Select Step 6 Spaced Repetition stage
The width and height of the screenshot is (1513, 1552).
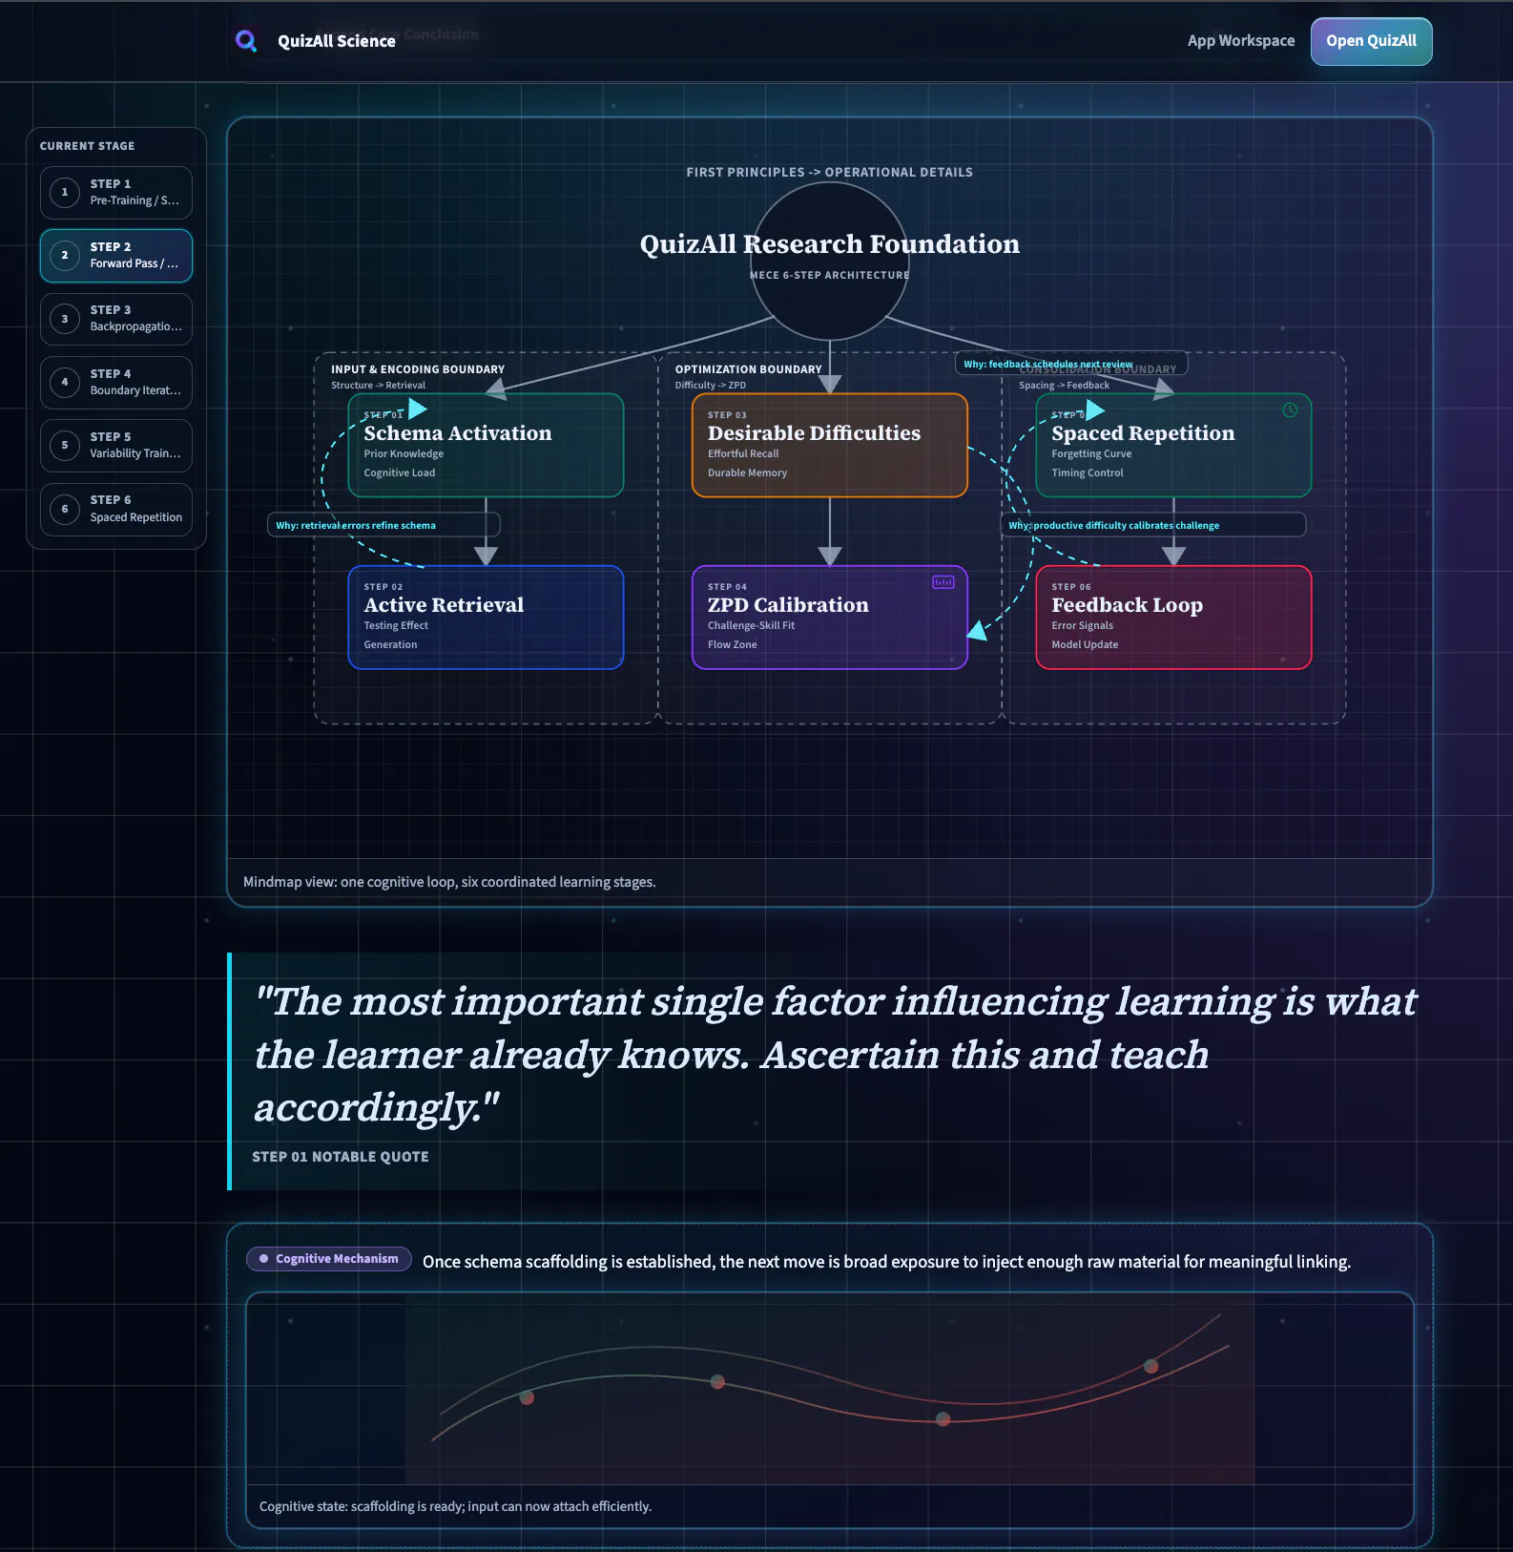[x=116, y=509]
